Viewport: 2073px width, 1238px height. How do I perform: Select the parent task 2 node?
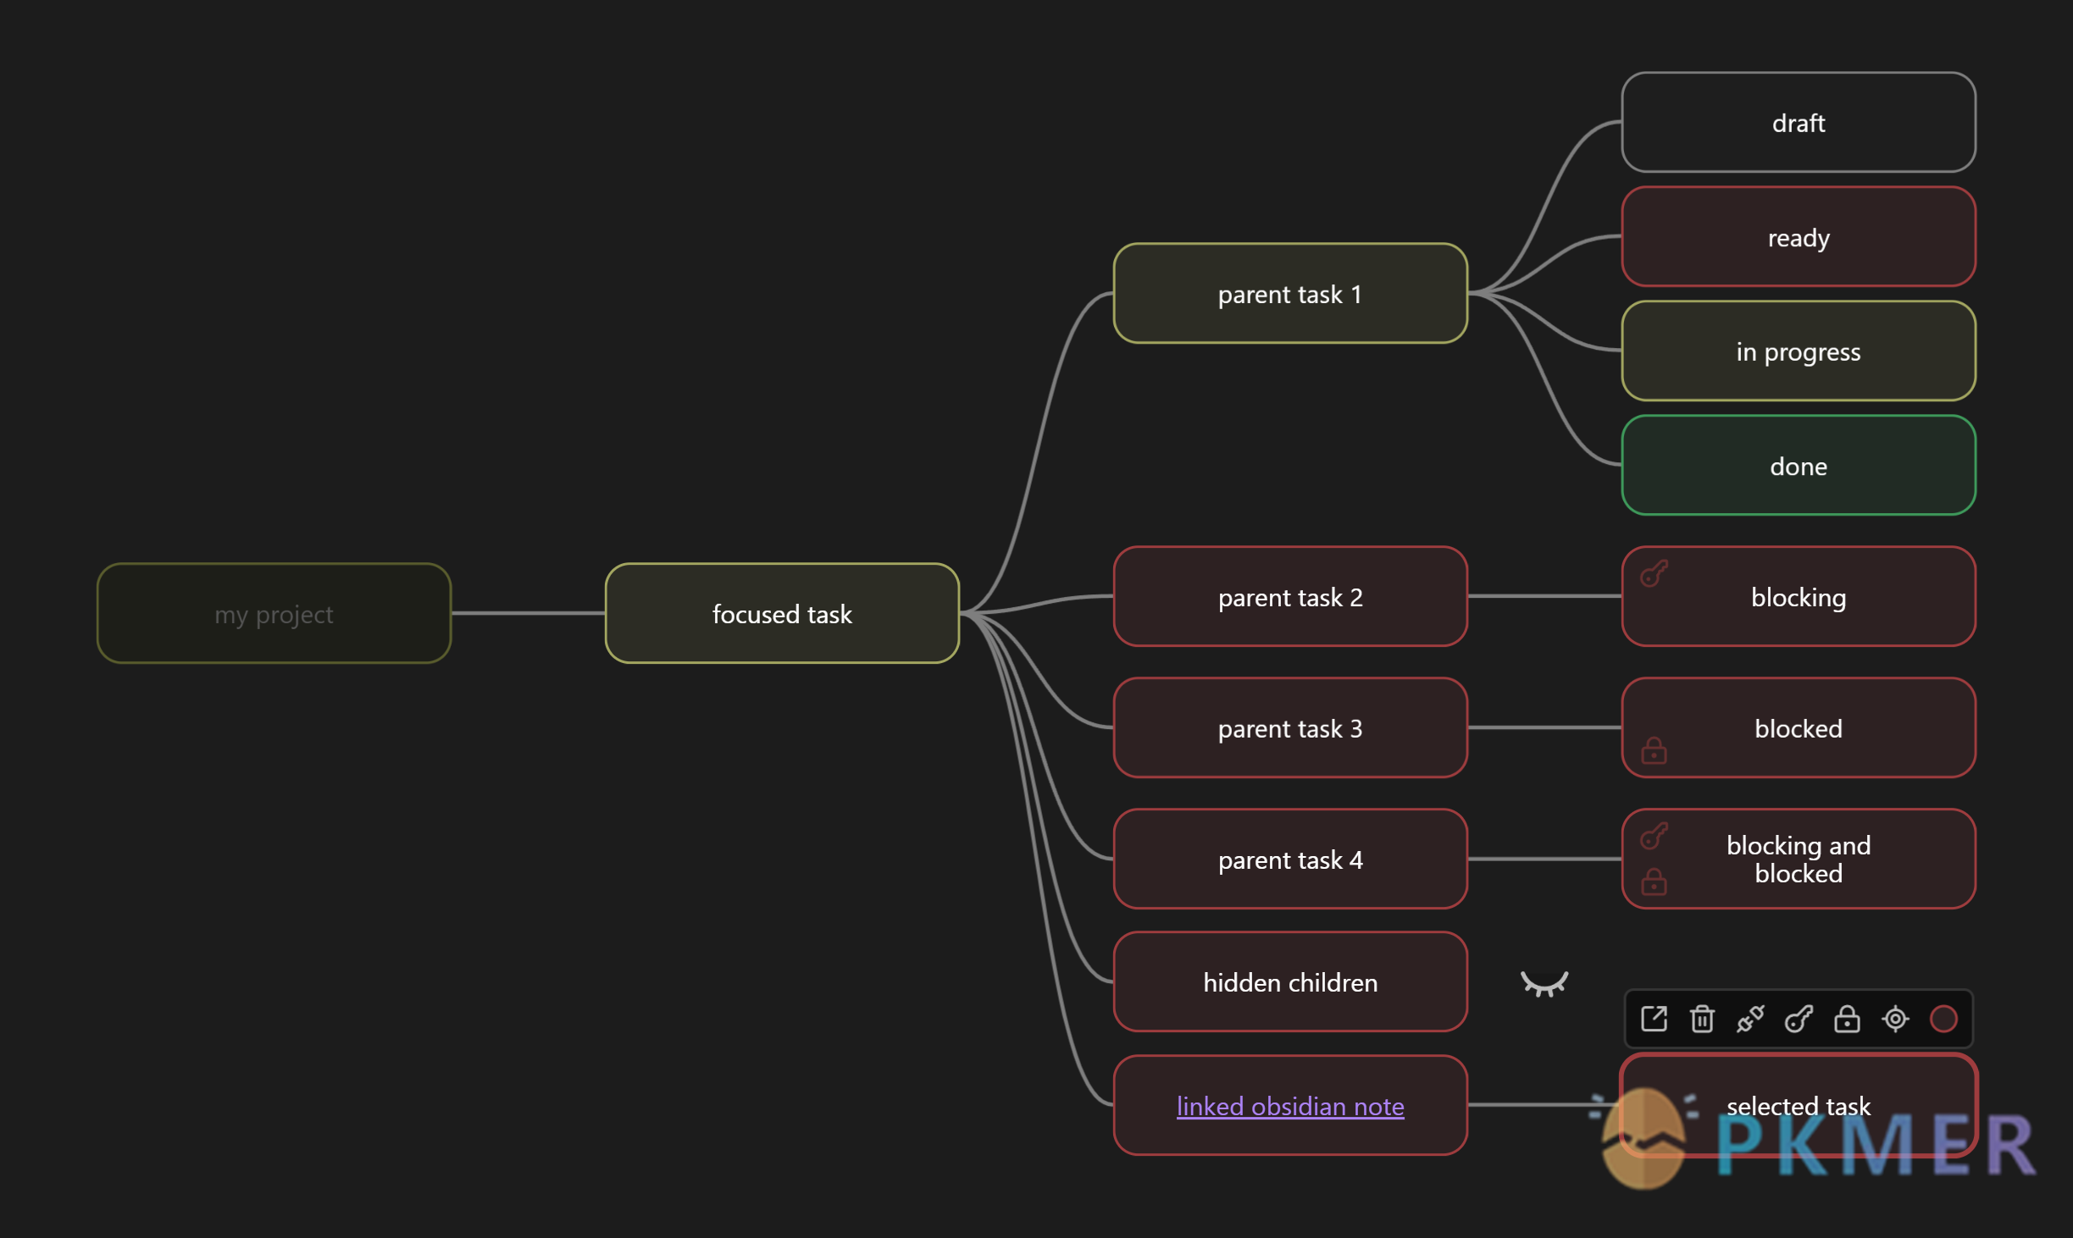(x=1290, y=596)
